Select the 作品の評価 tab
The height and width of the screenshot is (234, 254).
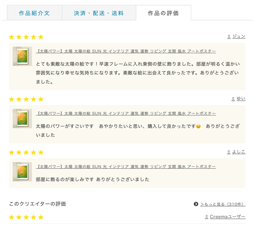click(163, 13)
